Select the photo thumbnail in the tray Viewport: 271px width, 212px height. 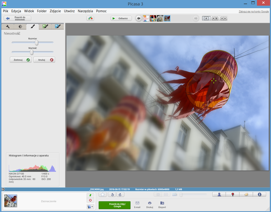tap(10, 201)
